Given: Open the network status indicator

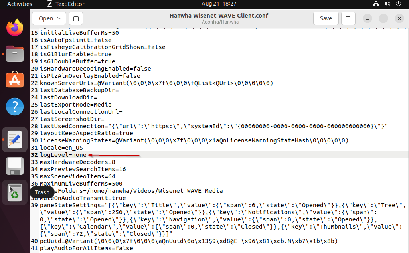Looking at the screenshot, I should tap(376, 4).
